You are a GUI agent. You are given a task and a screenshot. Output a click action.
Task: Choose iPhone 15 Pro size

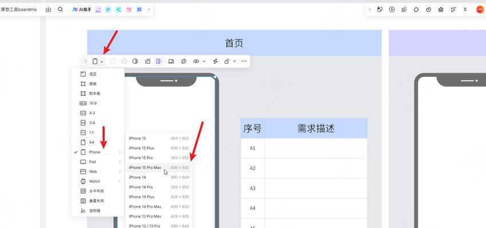pos(159,158)
